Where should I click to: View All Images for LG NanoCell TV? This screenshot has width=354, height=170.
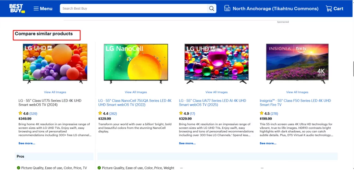136,92
